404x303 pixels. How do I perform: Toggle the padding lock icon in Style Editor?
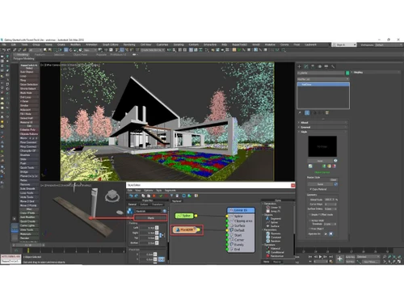click(x=162, y=235)
